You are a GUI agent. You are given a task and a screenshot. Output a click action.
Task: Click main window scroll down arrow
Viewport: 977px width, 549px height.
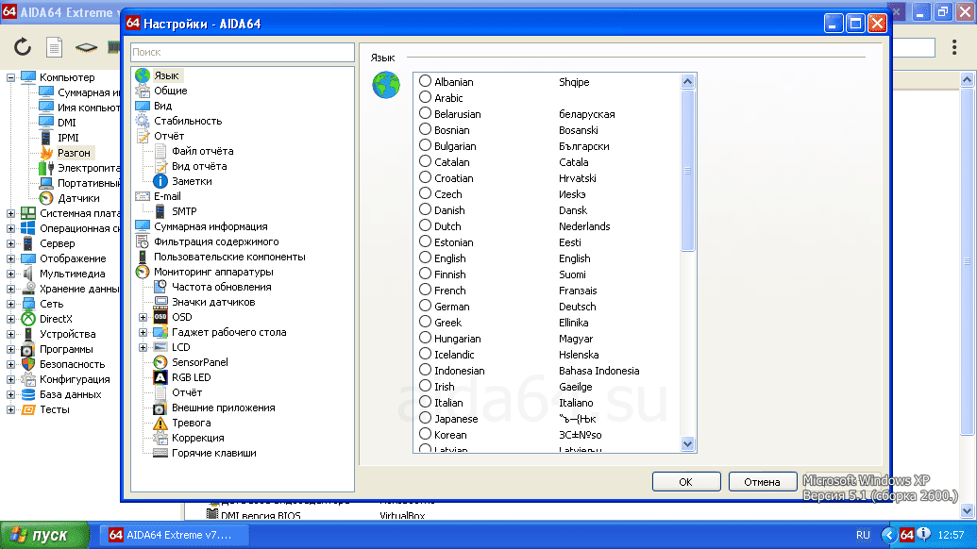(967, 511)
